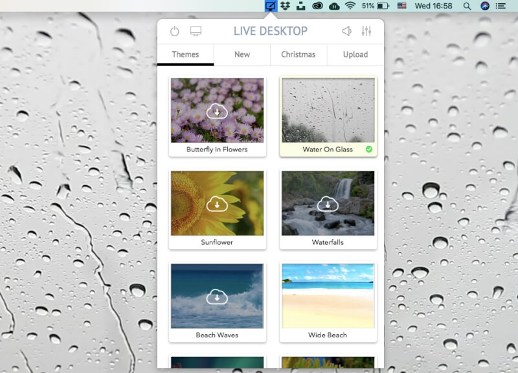
Task: Open the Wi-Fi menu
Action: 350,6
